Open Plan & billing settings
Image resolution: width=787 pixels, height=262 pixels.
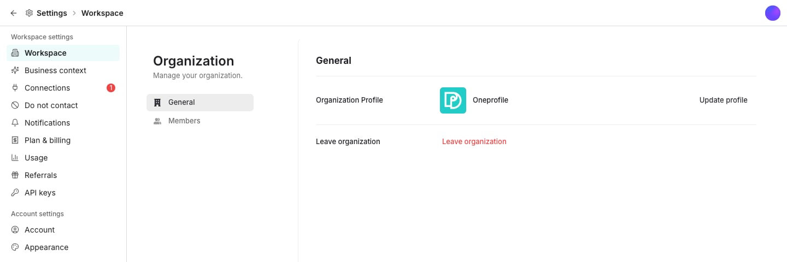pos(63,140)
